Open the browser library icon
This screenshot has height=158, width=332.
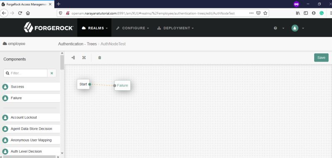pos(298,13)
